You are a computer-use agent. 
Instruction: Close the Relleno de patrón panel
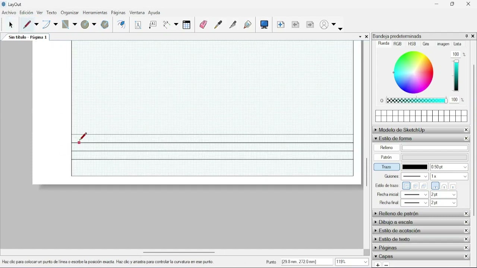pos(466,214)
